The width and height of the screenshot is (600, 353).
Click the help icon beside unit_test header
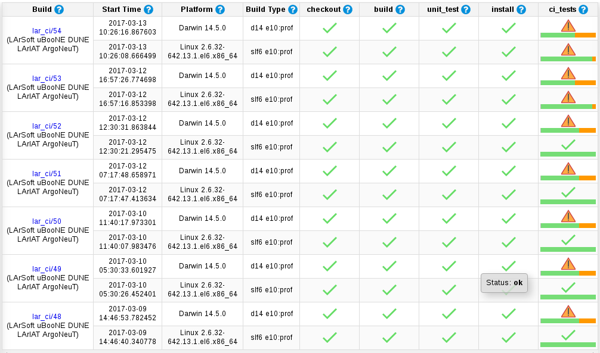pyautogui.click(x=466, y=10)
